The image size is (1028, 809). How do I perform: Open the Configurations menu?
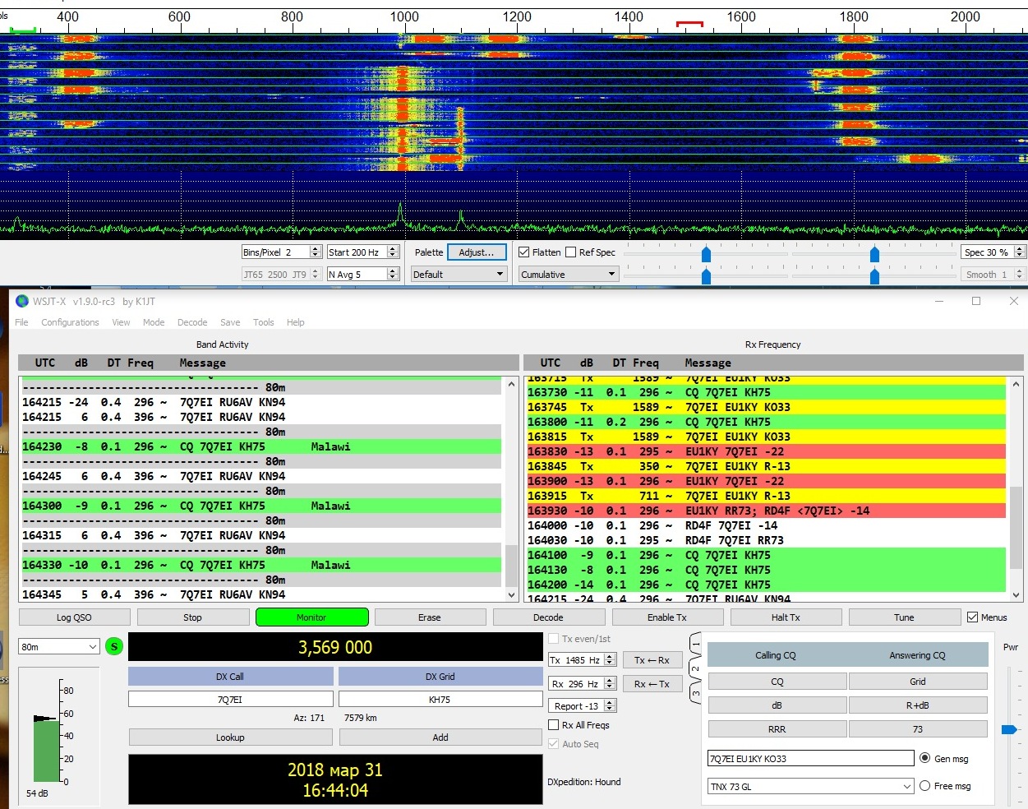pyautogui.click(x=70, y=322)
